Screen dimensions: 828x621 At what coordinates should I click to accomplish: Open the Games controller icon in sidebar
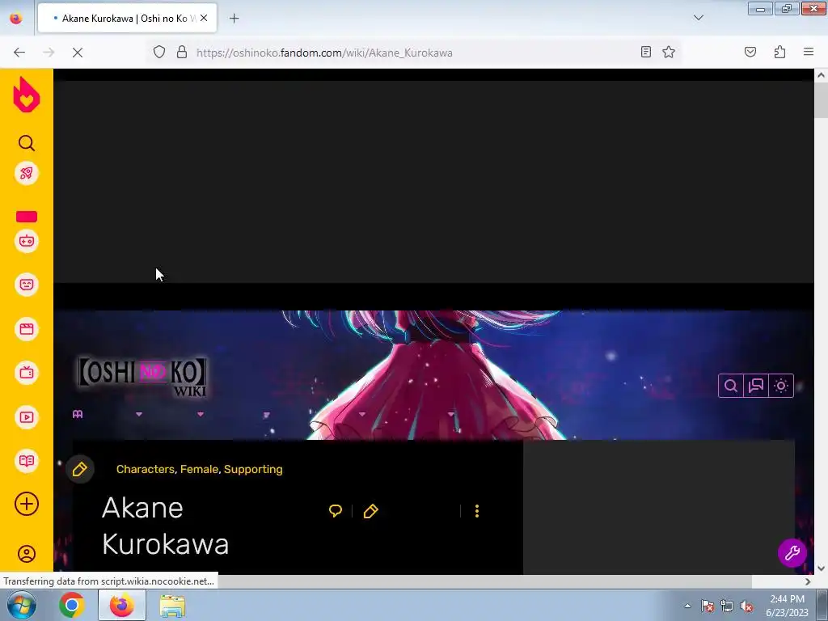tap(27, 241)
